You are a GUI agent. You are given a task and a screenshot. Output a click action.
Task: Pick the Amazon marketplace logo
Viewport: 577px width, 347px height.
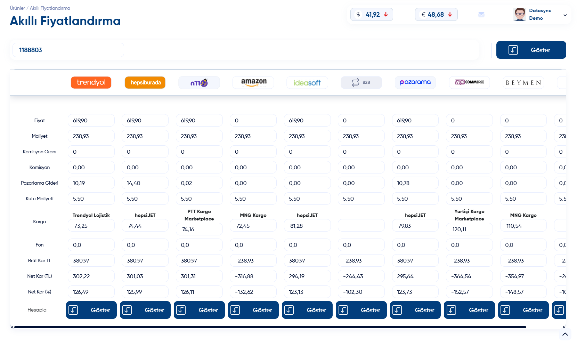(253, 82)
